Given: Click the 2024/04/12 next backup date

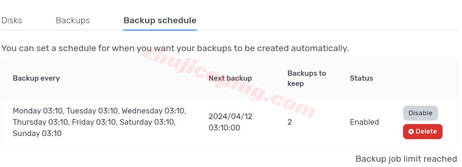Looking at the screenshot, I should coord(230,117).
